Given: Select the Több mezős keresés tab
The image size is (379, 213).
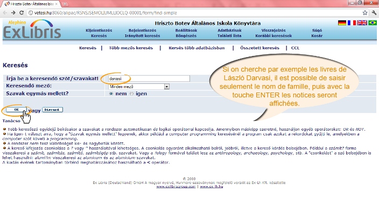Looking at the screenshot, I should click(131, 48).
